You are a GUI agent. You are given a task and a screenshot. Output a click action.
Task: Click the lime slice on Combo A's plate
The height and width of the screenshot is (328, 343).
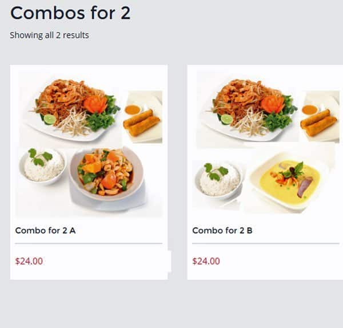pos(50,119)
